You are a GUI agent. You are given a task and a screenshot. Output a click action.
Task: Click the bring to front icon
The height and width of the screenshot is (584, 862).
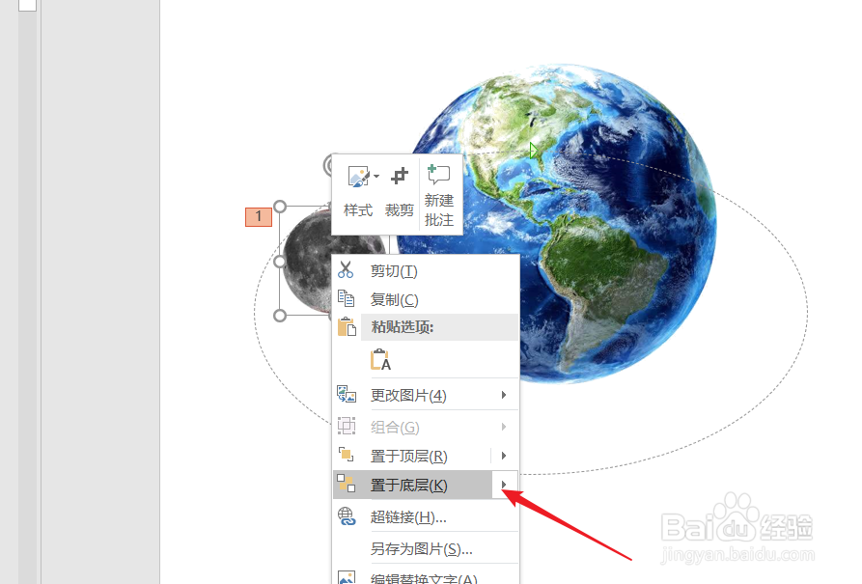tap(346, 455)
